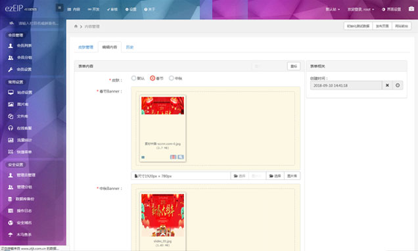Click the 表单内容 panel title
The image size is (418, 251).
[86, 66]
